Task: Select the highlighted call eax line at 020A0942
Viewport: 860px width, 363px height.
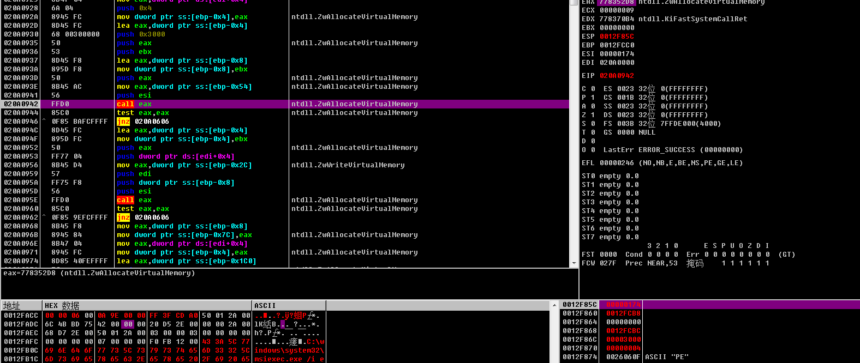Action: (285, 104)
